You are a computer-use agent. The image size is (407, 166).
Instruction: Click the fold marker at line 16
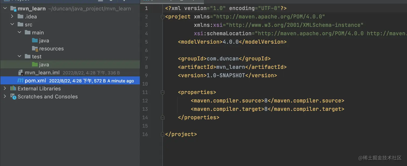162,134
